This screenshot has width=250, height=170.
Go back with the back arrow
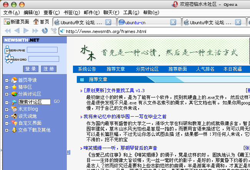pos(17,30)
